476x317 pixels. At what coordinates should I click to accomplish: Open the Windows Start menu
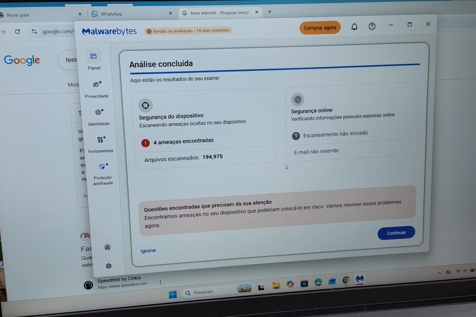pos(173,295)
